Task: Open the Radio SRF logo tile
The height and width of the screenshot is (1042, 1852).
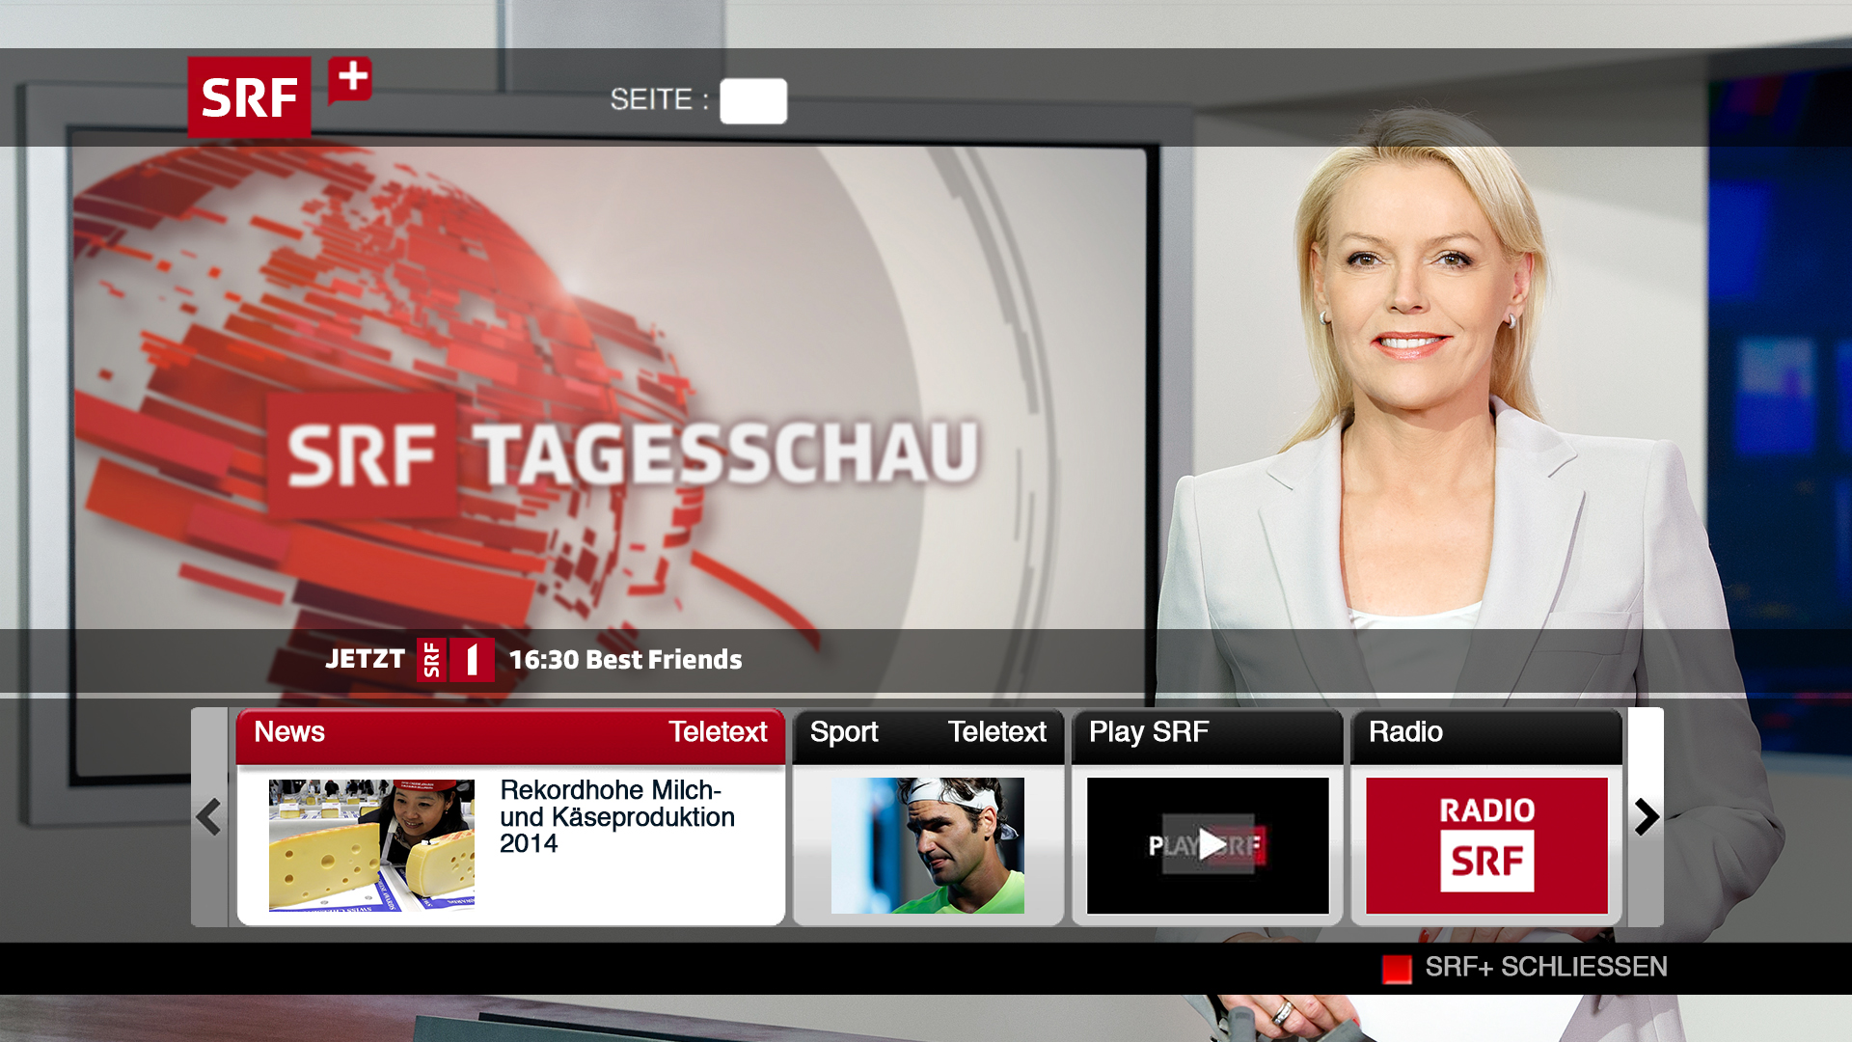Action: [x=1486, y=845]
